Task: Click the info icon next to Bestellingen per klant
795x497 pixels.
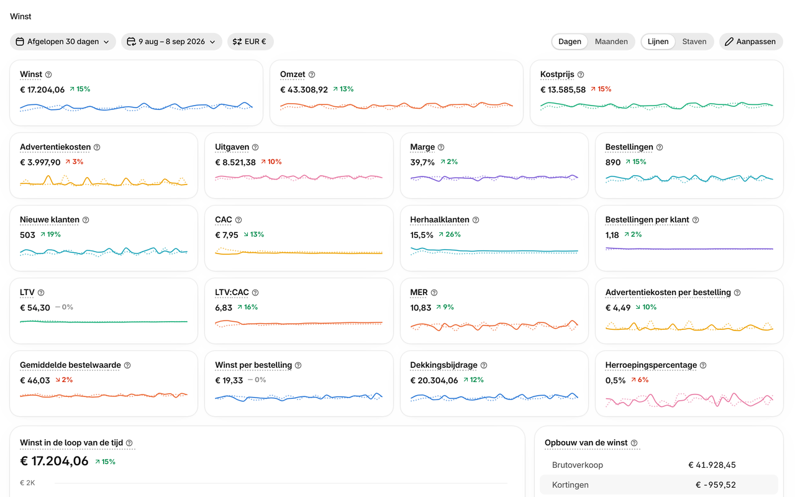Action: (x=696, y=220)
